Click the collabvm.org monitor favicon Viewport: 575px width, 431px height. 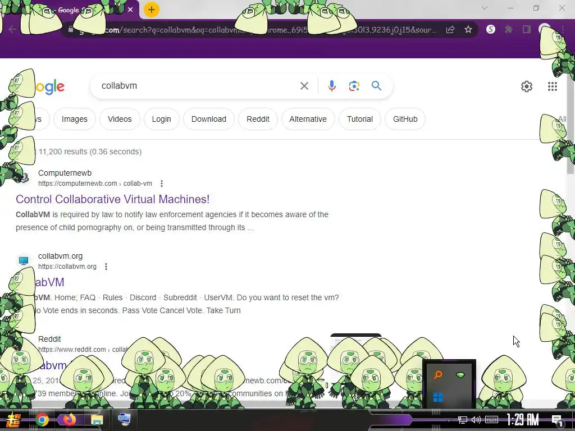click(24, 260)
